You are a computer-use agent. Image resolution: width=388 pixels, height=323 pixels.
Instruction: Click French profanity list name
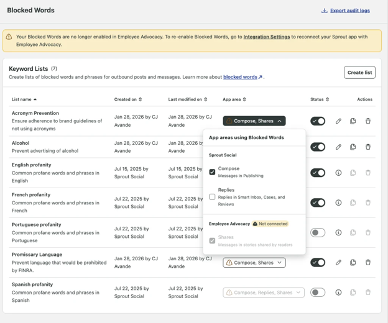pyautogui.click(x=31, y=195)
